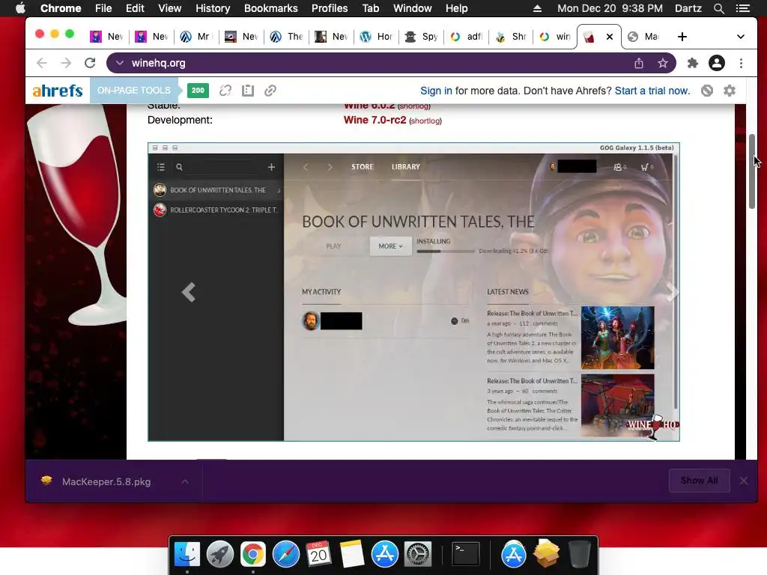767x575 pixels.
Task: Click the Chrome forward arrow
Action: (66, 63)
